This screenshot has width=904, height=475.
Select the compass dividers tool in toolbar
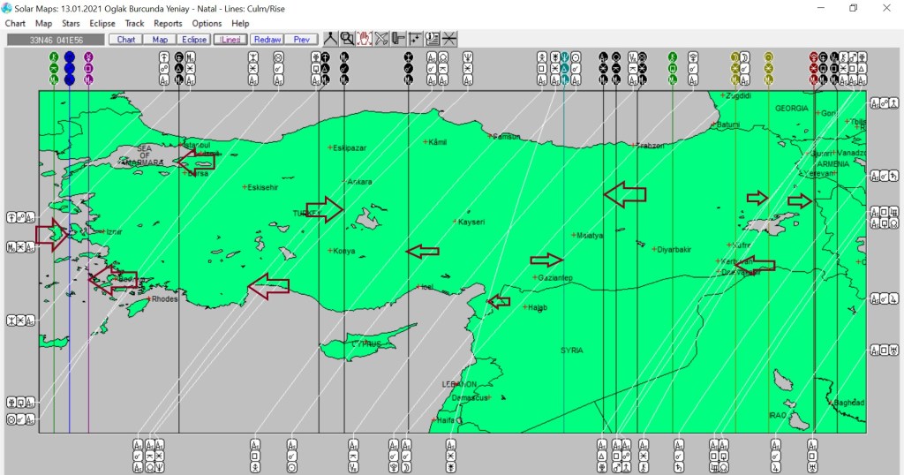click(x=330, y=39)
